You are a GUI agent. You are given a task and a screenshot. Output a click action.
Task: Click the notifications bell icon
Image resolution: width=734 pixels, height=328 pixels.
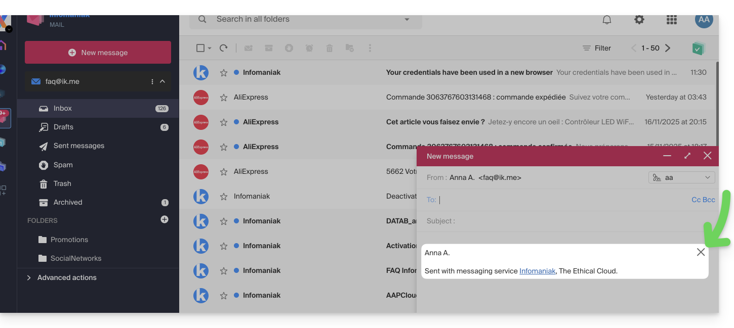[x=606, y=20]
